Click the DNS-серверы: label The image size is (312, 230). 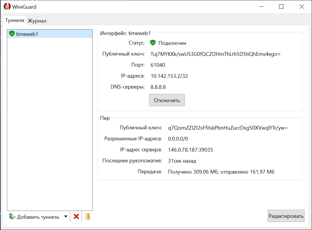click(128, 87)
